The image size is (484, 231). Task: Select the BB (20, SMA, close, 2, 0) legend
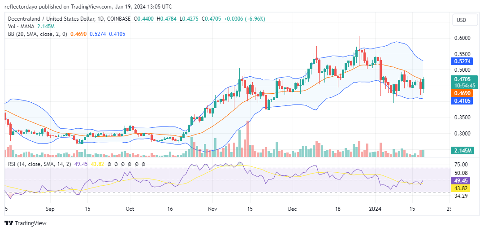click(x=37, y=34)
